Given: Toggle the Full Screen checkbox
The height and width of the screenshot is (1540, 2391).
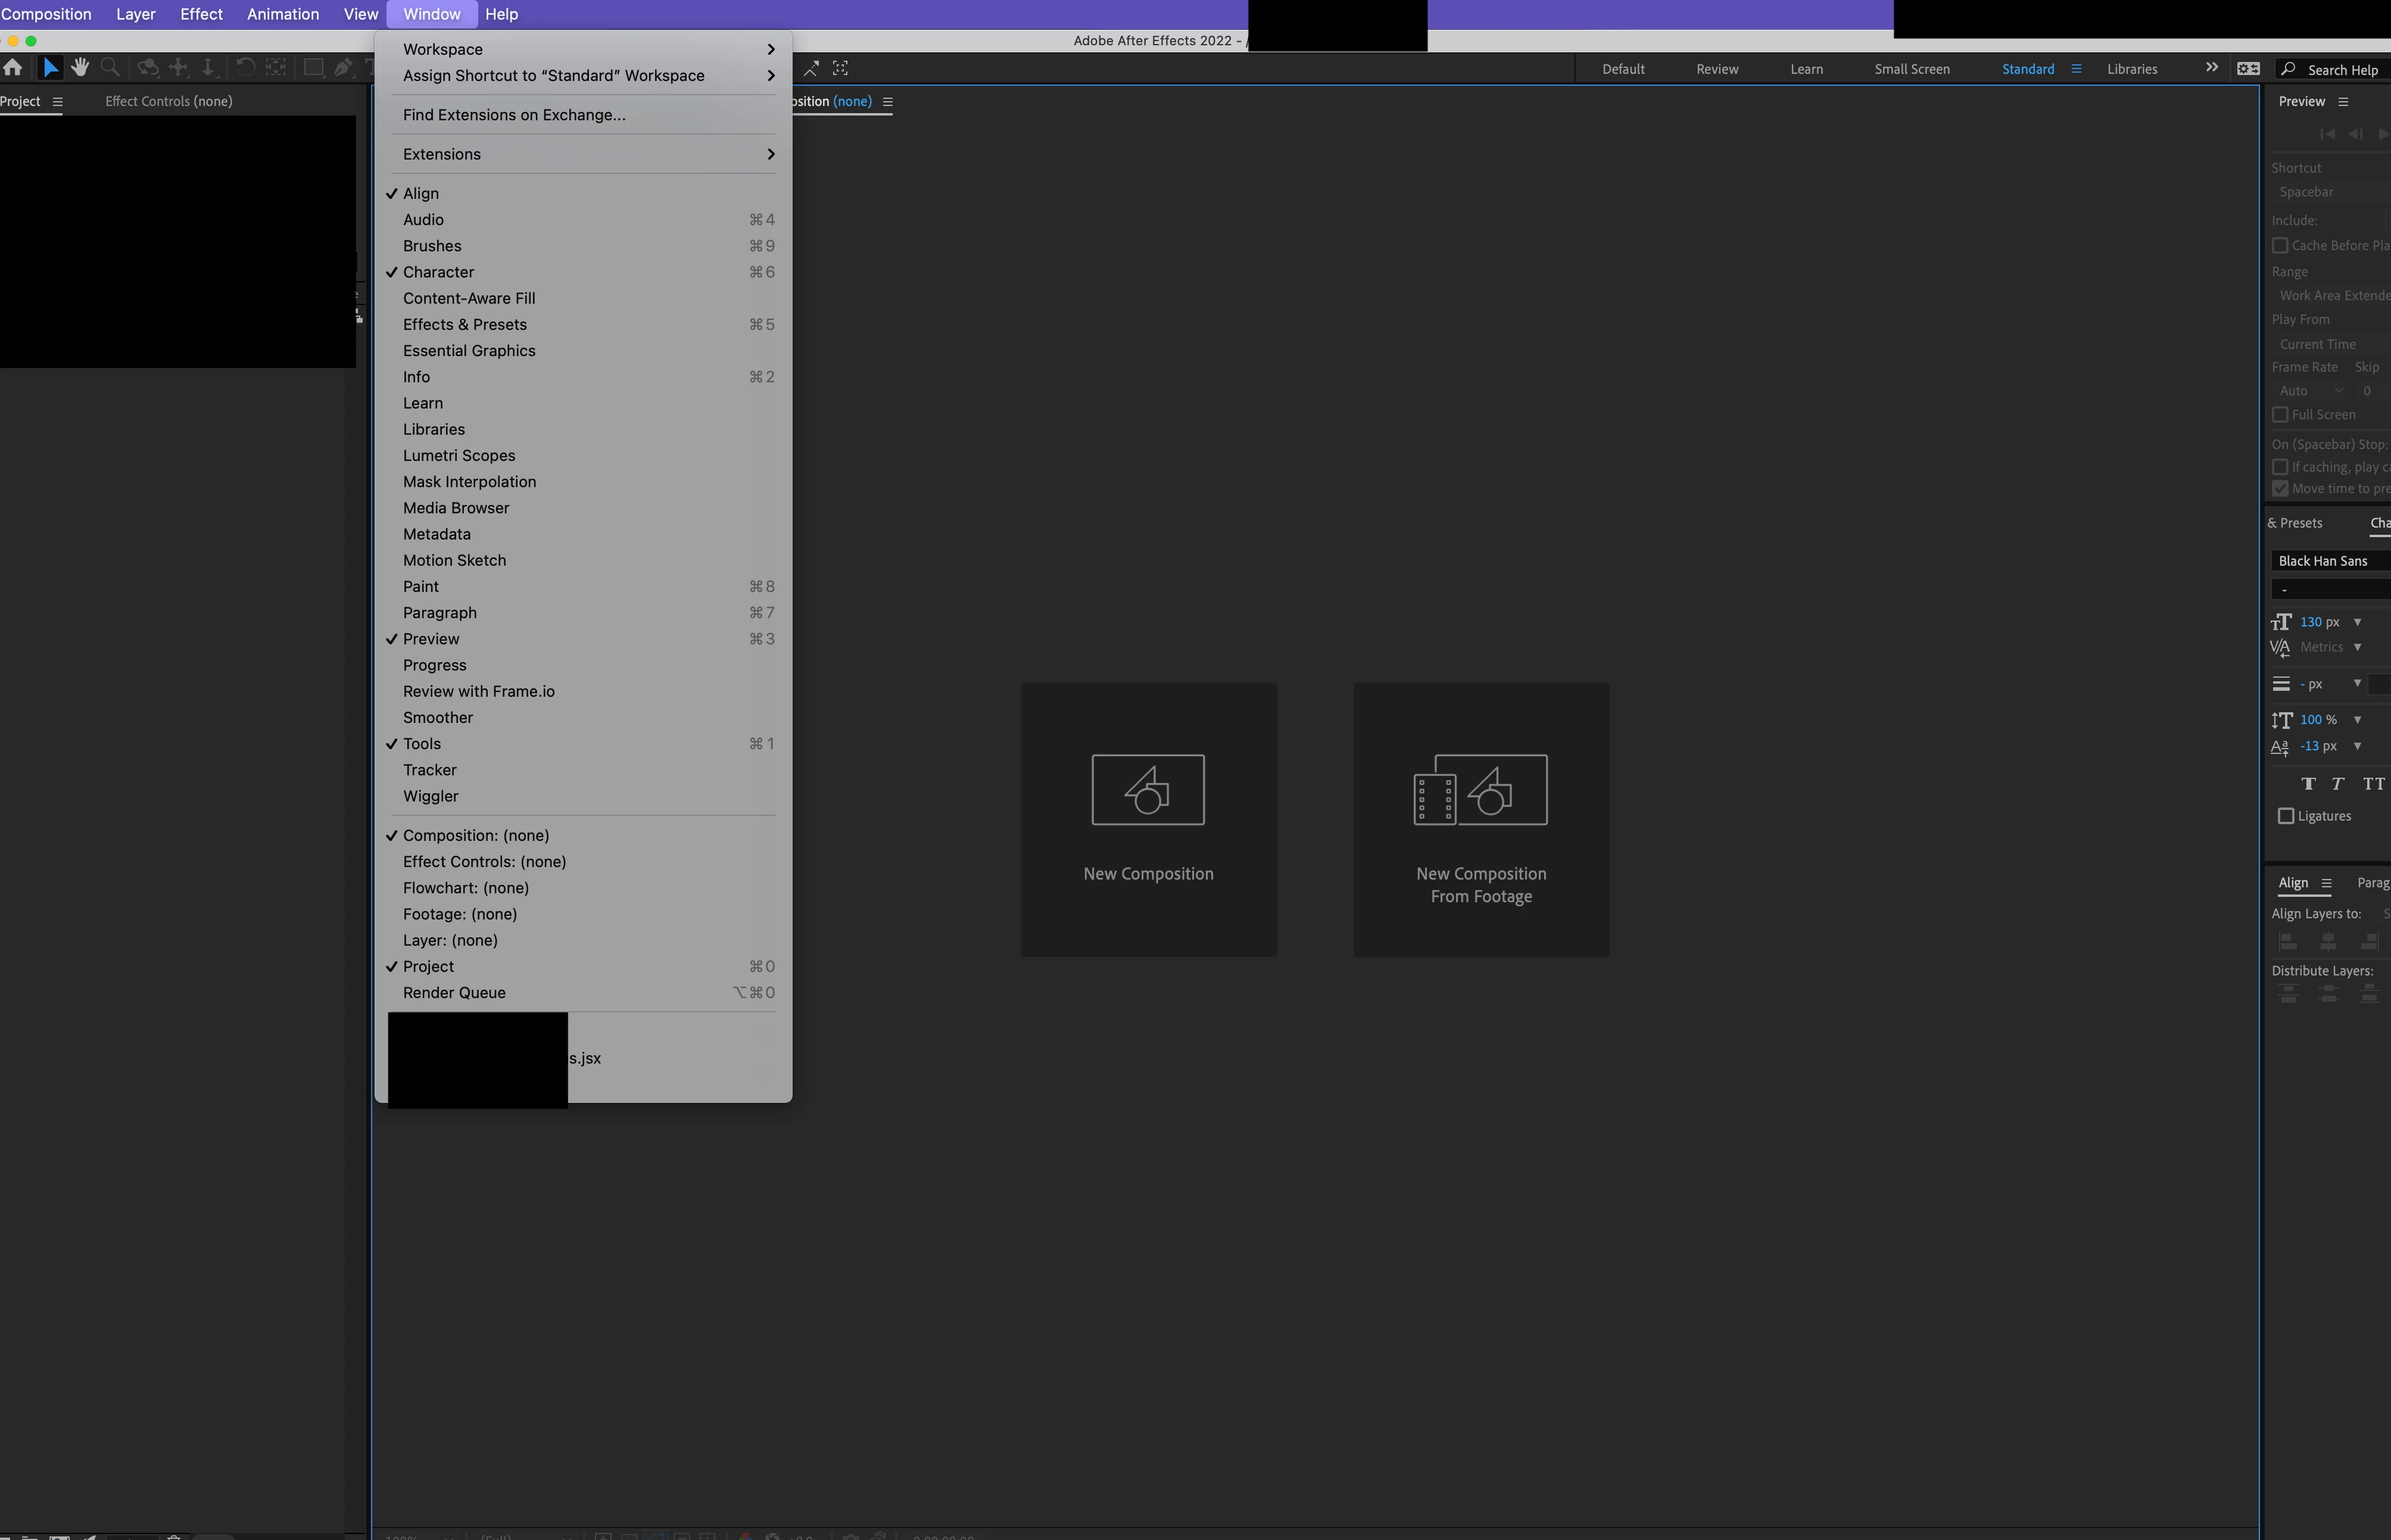Looking at the screenshot, I should coord(2280,415).
